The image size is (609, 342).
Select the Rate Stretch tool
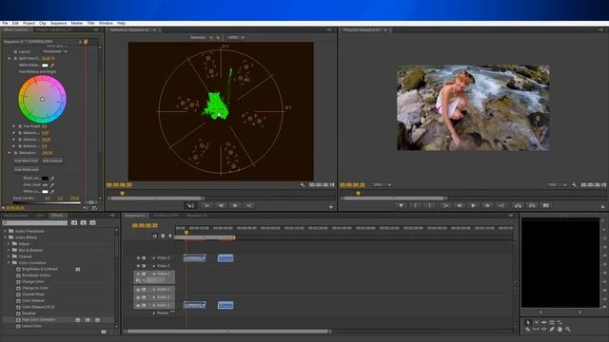560,322
